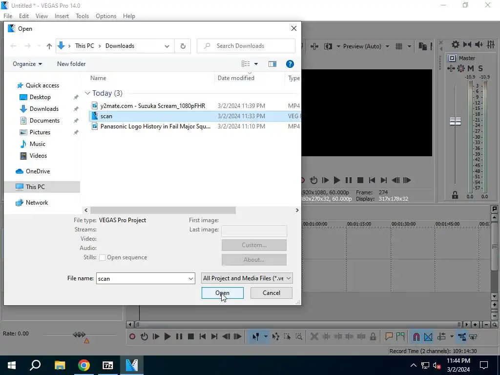Image resolution: width=500 pixels, height=375 pixels.
Task: Click the Delete X icon in the timeline toolbar
Action: click(314, 337)
